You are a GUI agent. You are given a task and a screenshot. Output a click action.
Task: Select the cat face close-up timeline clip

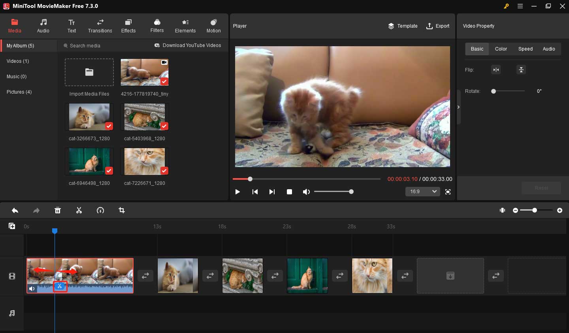tap(372, 276)
